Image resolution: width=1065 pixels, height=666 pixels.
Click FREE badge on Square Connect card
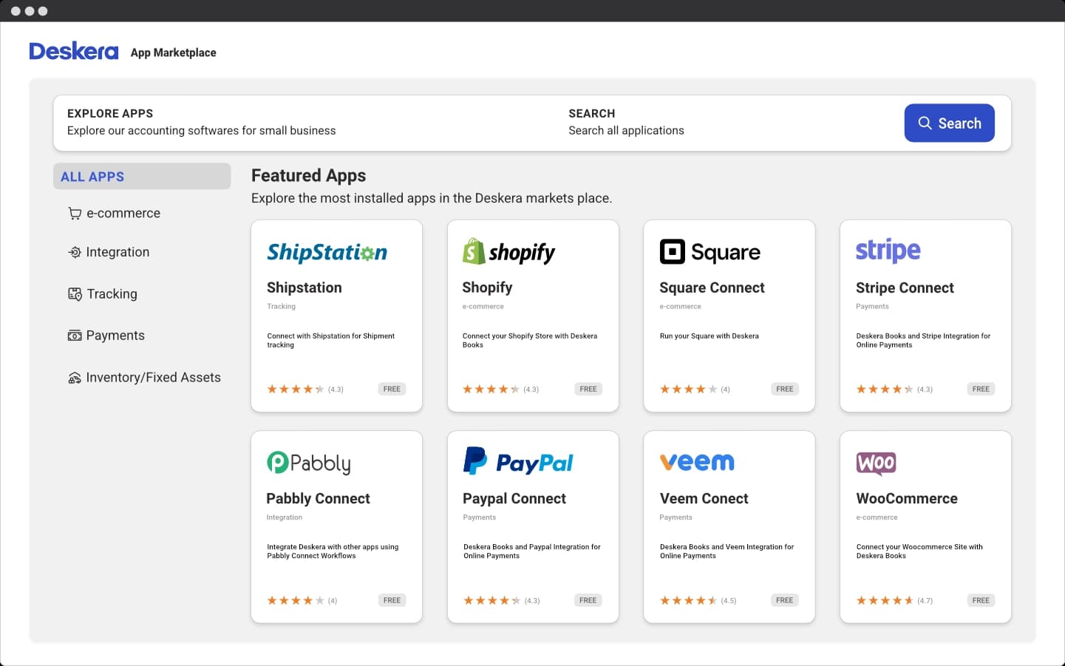pos(784,389)
